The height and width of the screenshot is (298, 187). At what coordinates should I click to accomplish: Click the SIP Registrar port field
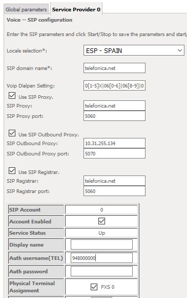[114, 191]
